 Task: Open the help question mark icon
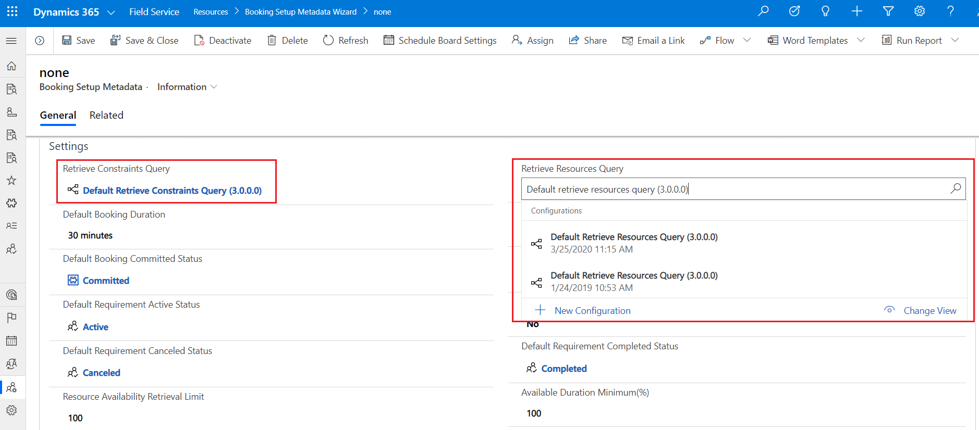tap(951, 11)
